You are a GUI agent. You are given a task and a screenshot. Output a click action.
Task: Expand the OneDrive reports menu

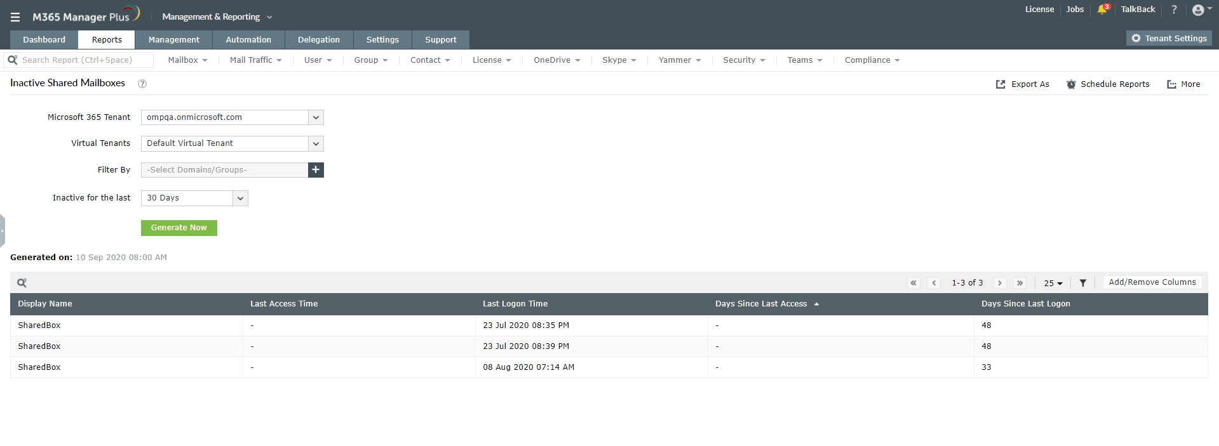557,60
